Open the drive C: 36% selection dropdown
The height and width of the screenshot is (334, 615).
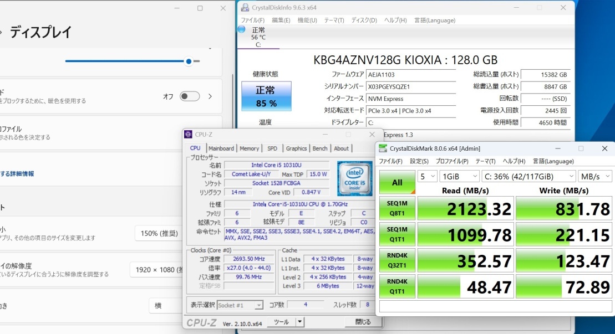pos(528,177)
